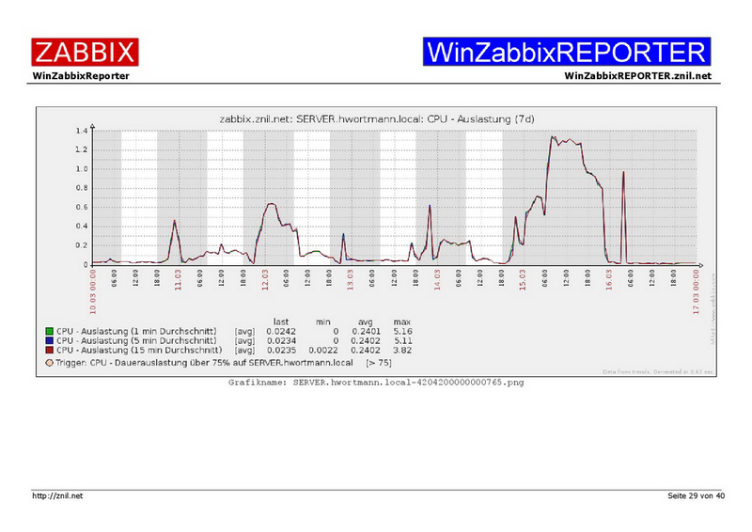The height and width of the screenshot is (532, 752).
Task: Click the Grafikname caption below graph
Action: point(376,383)
